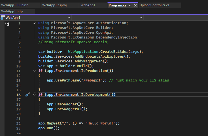Click the code structure icon beside line 1
208x136 pixels.
click(7, 24)
